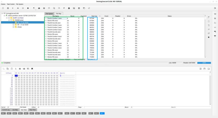Click the loop icon beside the file list
The image size is (218, 118).
click(209, 33)
